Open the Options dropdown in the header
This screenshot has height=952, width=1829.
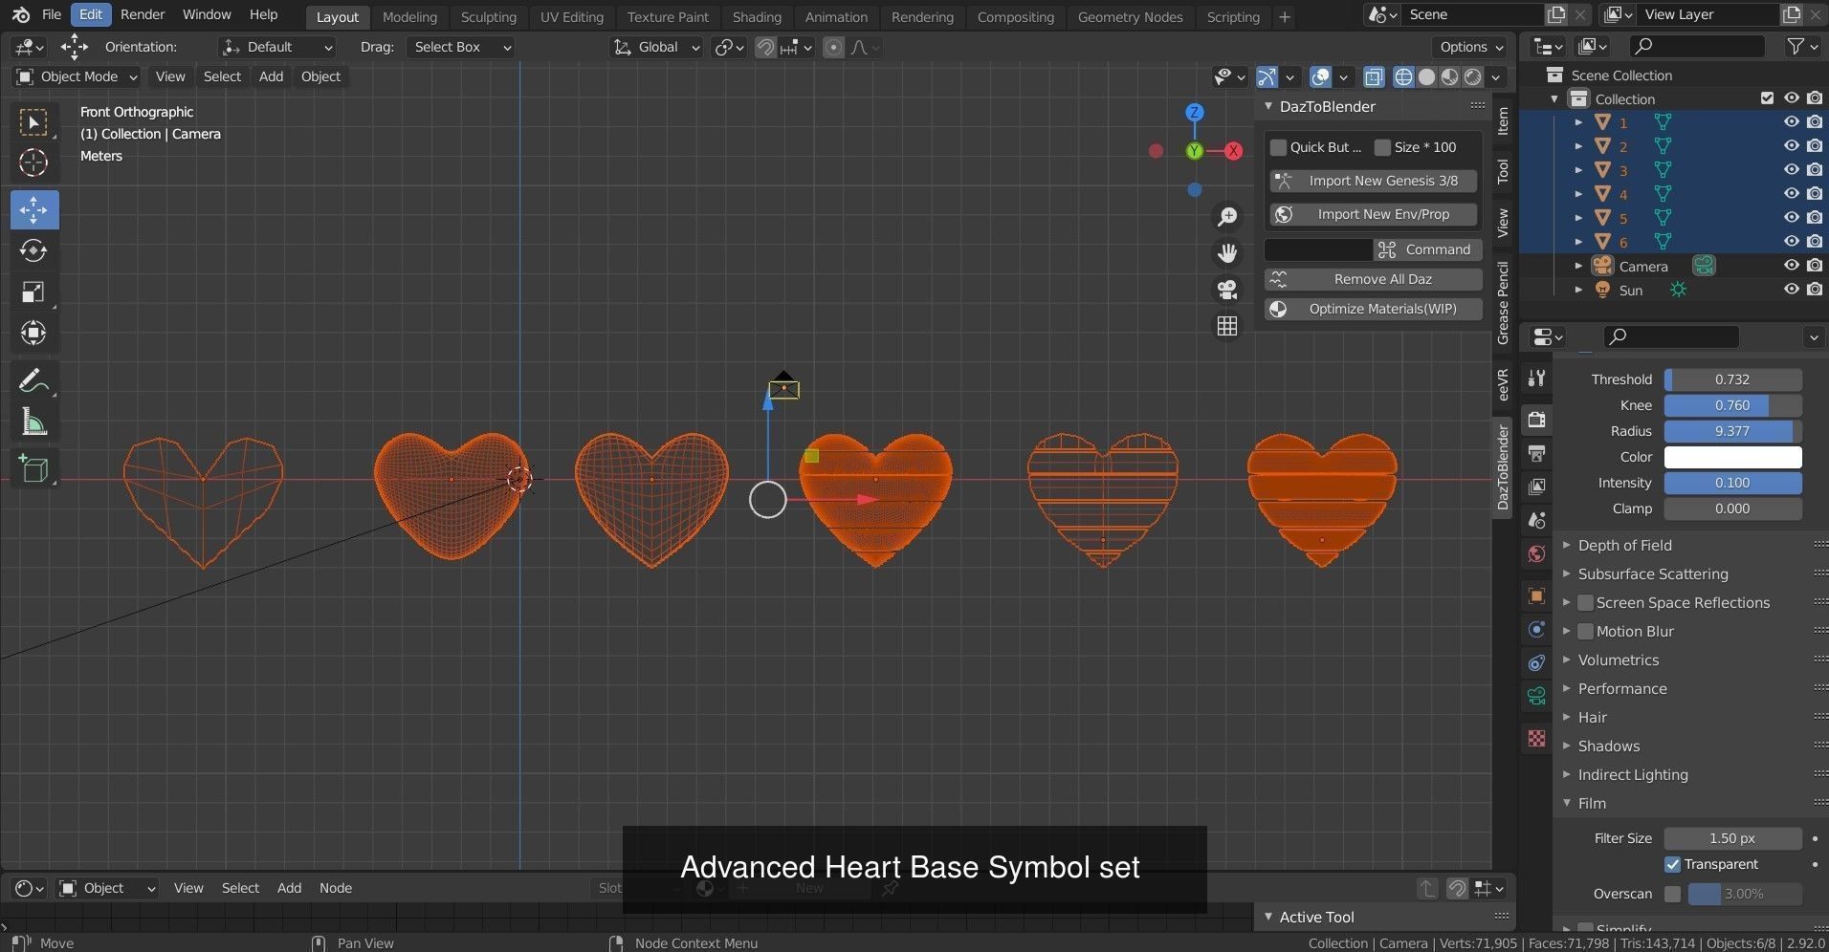(x=1470, y=47)
